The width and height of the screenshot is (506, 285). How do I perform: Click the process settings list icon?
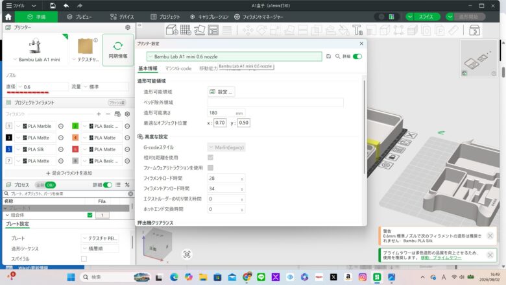[118, 185]
